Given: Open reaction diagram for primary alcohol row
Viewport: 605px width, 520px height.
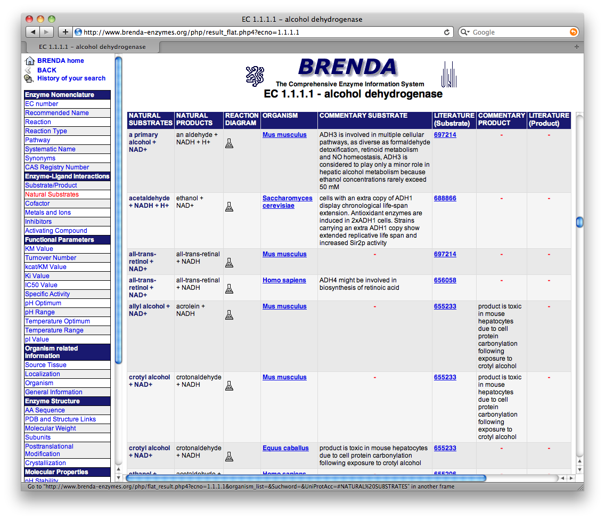Looking at the screenshot, I should point(229,143).
